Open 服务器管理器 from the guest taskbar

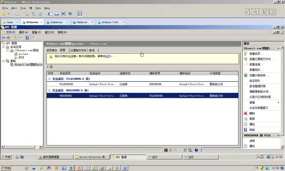tap(56, 157)
